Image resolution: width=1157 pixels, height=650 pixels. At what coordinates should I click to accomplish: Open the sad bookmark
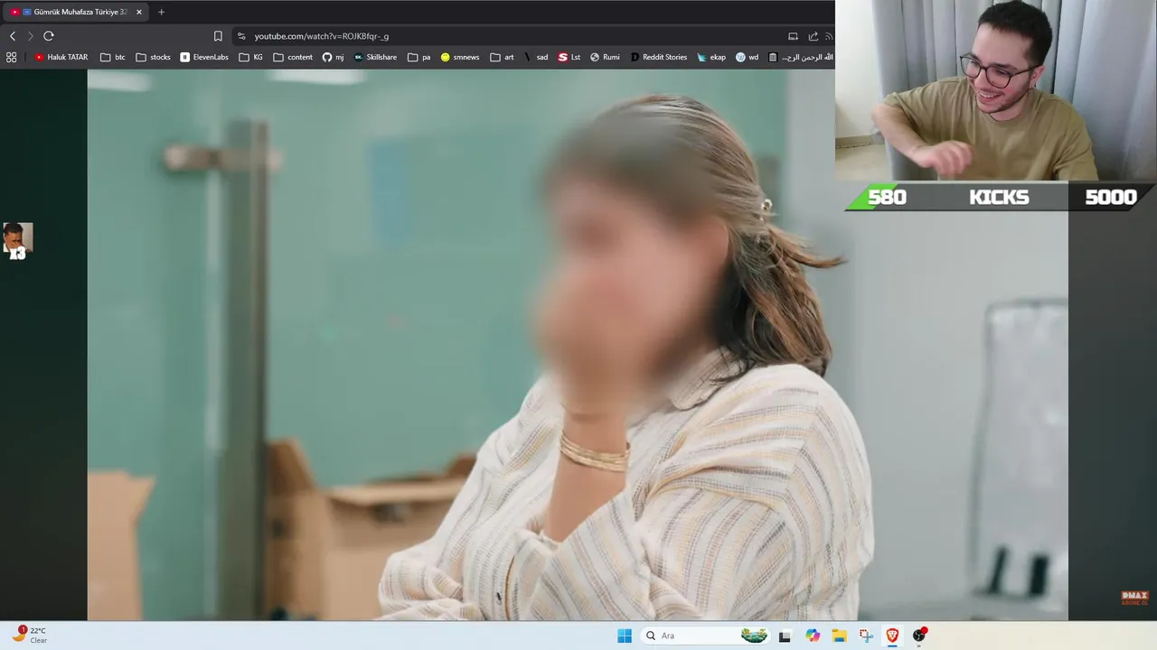pyautogui.click(x=536, y=57)
